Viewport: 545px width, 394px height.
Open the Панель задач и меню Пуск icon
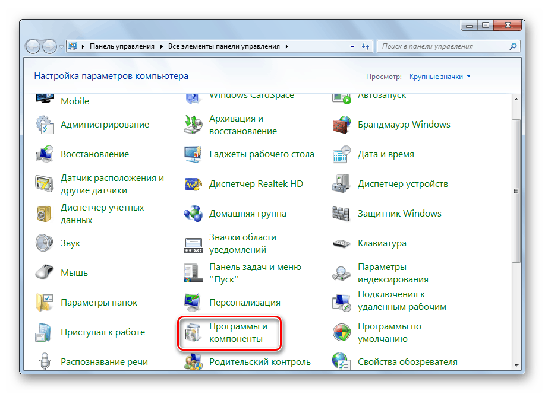(x=193, y=273)
